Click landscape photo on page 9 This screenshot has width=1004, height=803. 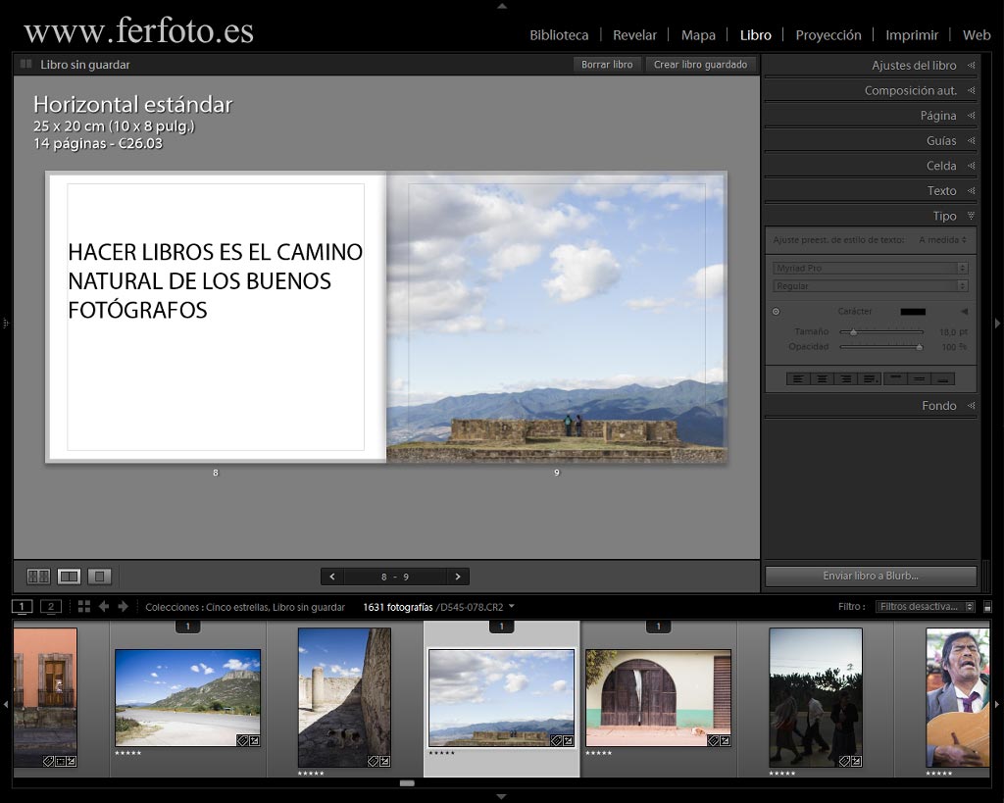[557, 317]
